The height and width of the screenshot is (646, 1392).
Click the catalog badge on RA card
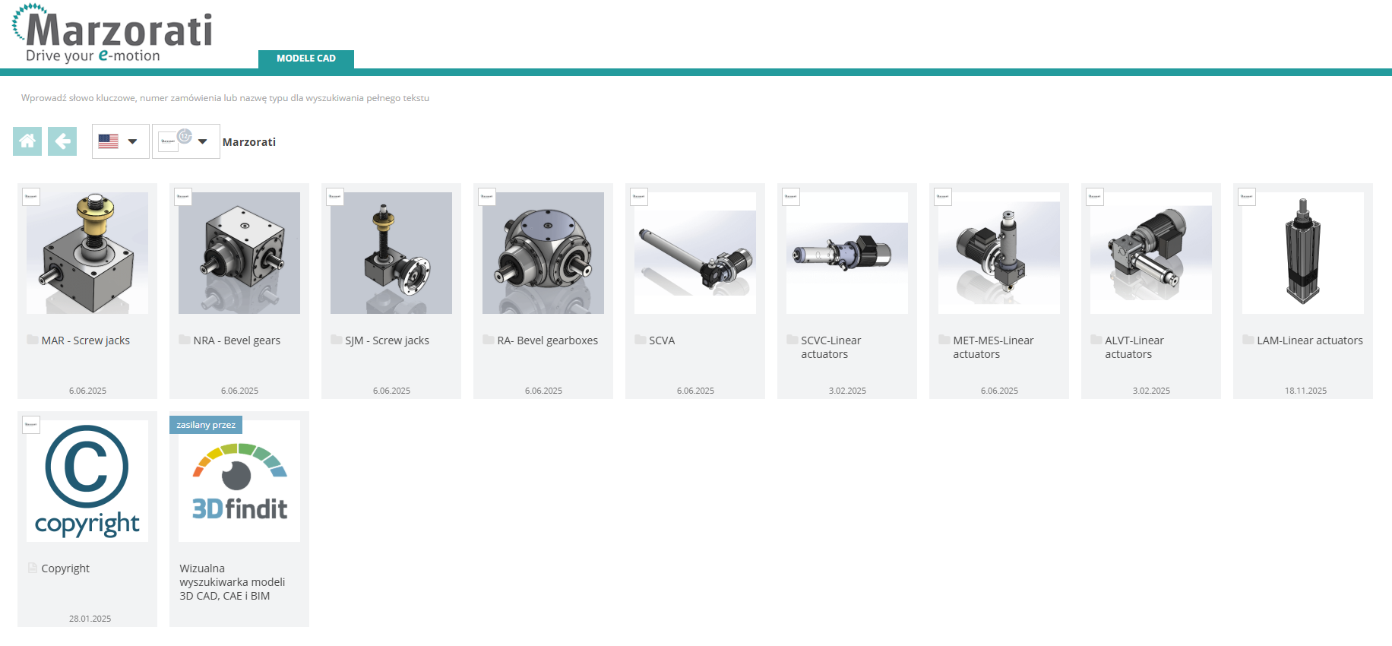[487, 197]
